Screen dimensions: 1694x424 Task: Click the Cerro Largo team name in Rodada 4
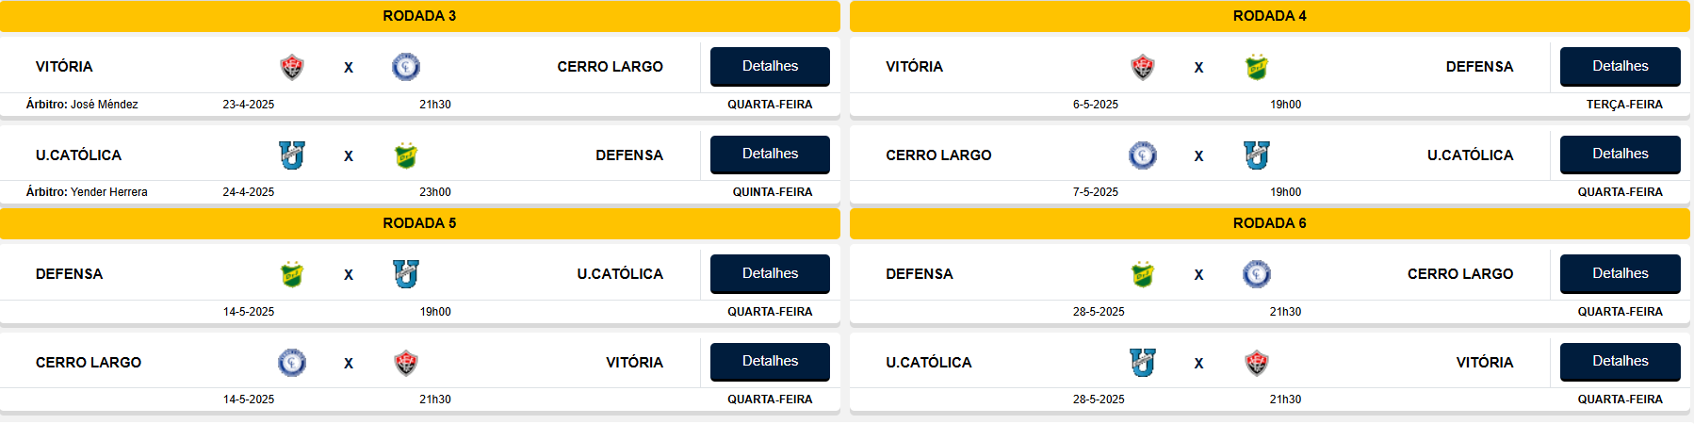[938, 155]
